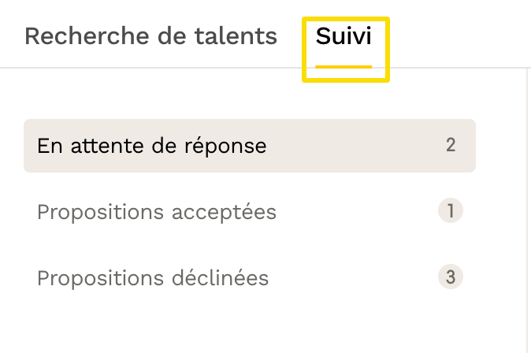The width and height of the screenshot is (531, 353).
Task: Select En attente de réponse filter
Action: 152,146
